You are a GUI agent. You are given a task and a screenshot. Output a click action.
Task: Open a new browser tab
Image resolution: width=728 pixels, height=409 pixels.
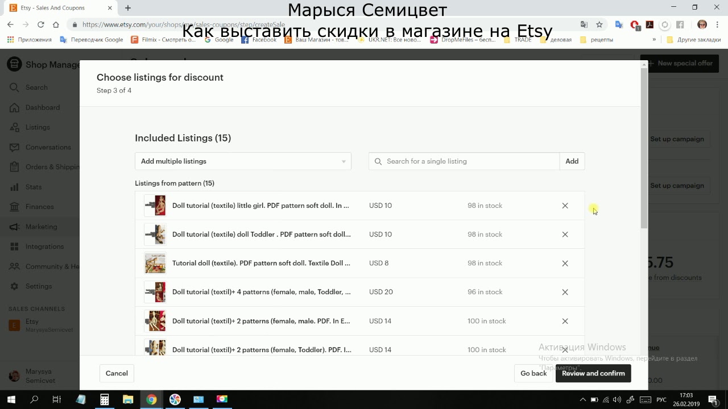click(128, 8)
